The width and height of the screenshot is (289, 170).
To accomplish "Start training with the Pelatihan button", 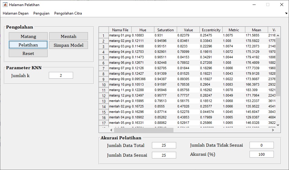I will coord(28,45).
